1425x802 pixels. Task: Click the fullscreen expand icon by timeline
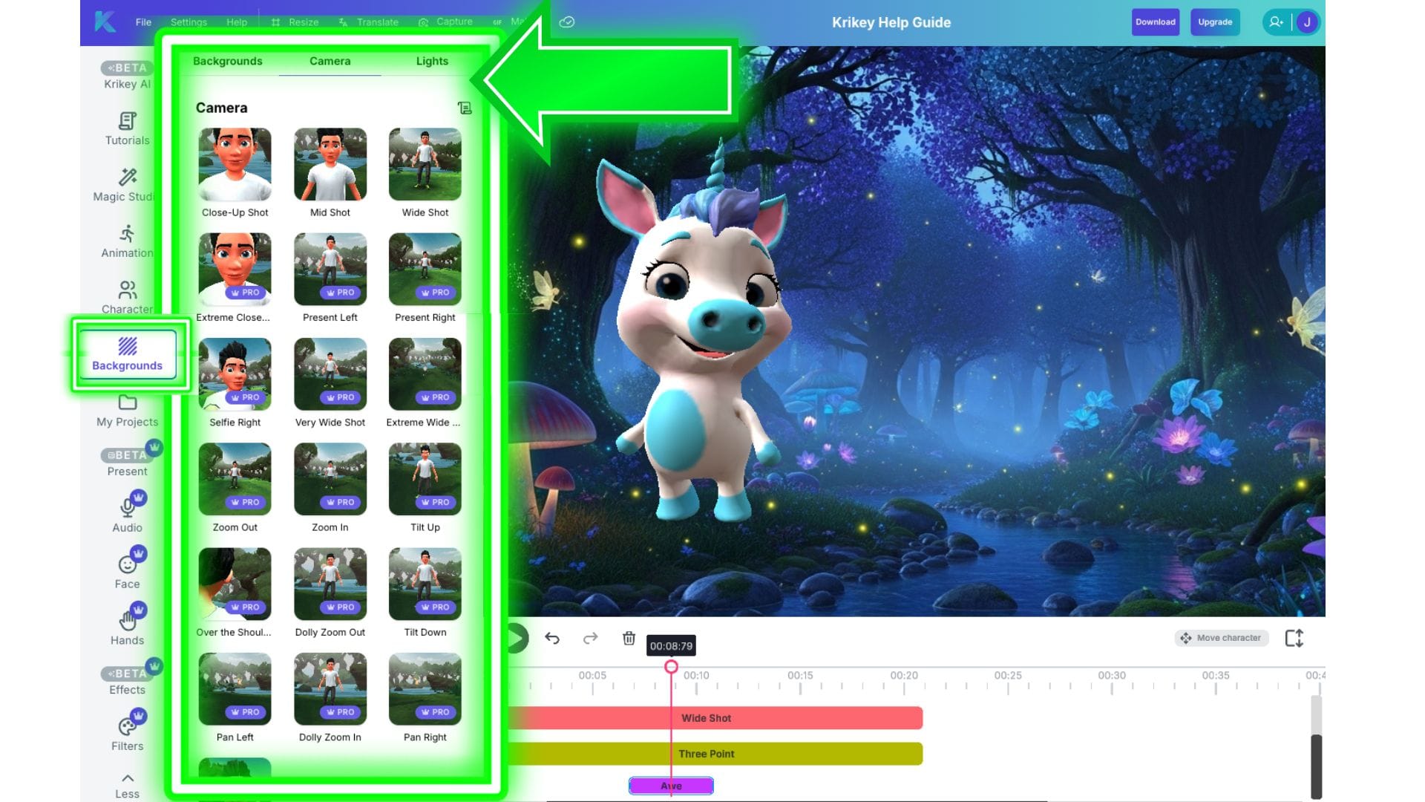[x=1294, y=638]
